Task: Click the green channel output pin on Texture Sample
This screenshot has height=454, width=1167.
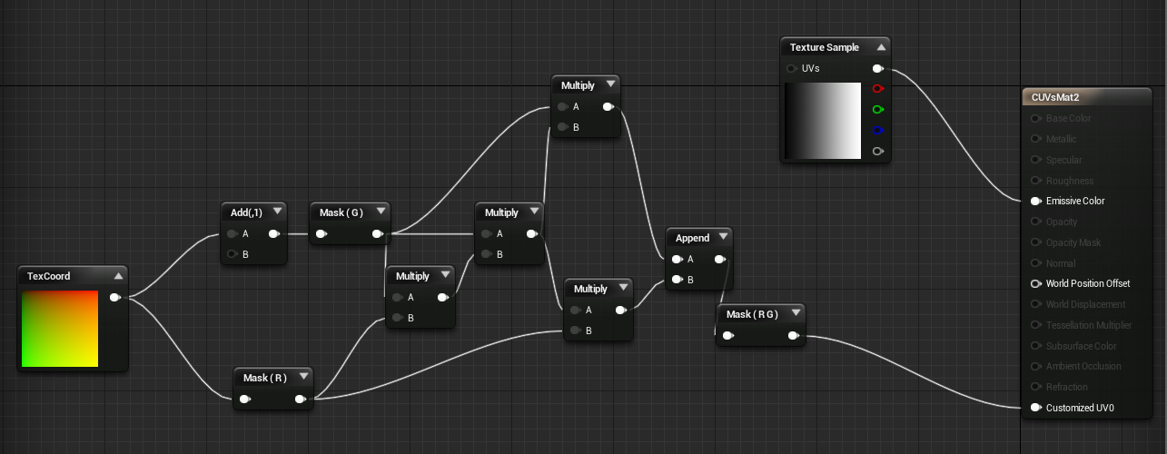Action: point(877,110)
